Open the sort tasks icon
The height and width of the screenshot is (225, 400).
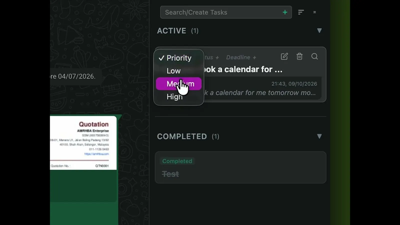tap(301, 12)
